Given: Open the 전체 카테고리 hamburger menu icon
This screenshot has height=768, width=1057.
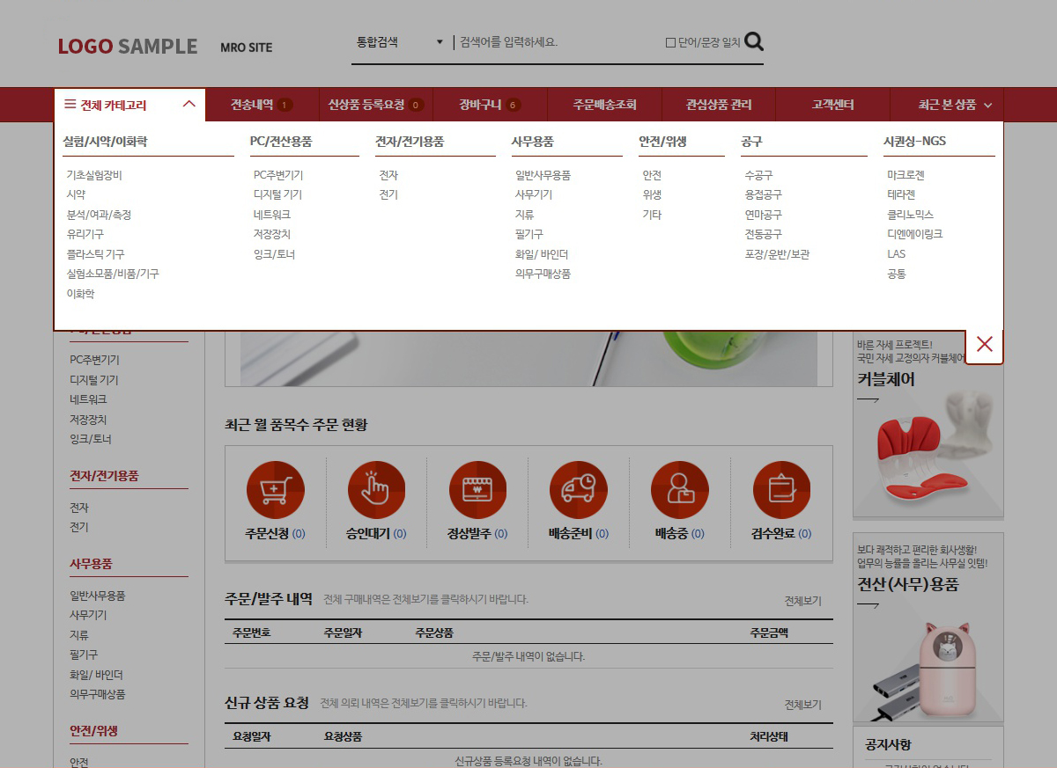Looking at the screenshot, I should tap(69, 103).
